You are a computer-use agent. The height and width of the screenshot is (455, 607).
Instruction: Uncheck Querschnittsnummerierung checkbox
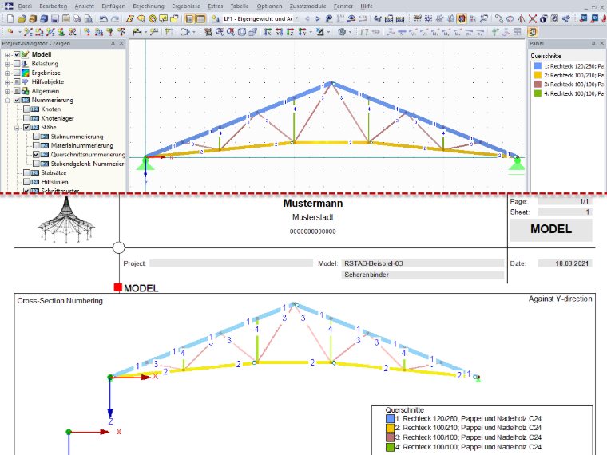pos(37,154)
